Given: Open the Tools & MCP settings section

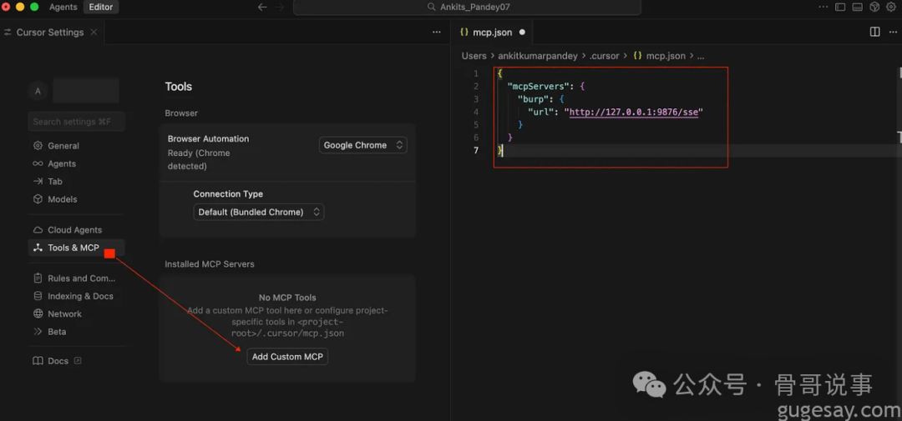Looking at the screenshot, I should pyautogui.click(x=73, y=248).
